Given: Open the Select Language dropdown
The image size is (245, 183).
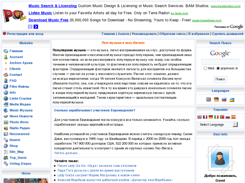Looking at the screenshot, I should click(x=217, y=125).
